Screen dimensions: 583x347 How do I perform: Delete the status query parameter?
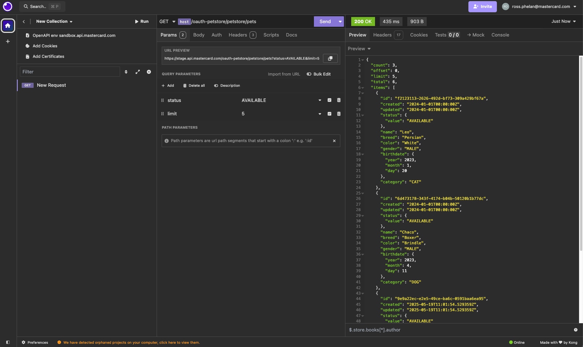coord(339,100)
